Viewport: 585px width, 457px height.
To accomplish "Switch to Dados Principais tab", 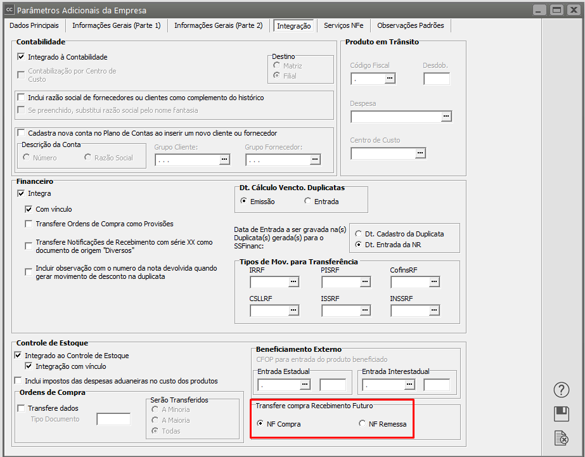I will click(34, 25).
